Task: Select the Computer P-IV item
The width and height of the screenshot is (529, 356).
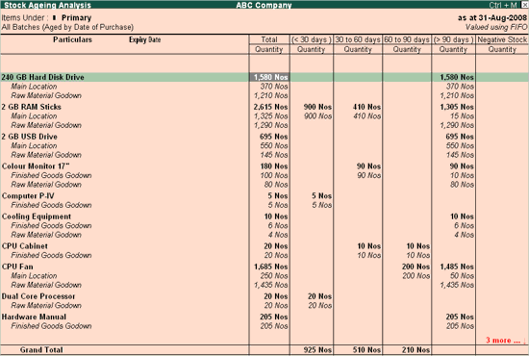Action: [x=28, y=196]
